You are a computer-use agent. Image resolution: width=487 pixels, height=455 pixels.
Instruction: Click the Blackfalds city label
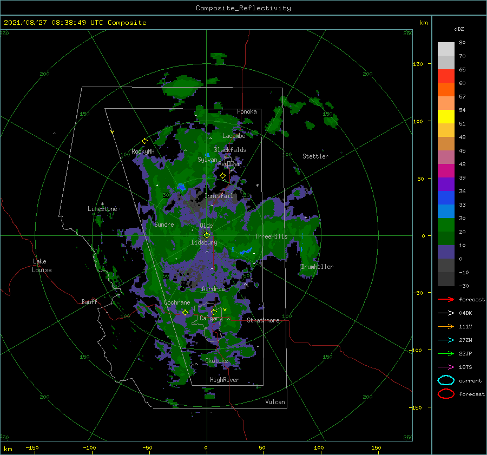[x=230, y=150]
